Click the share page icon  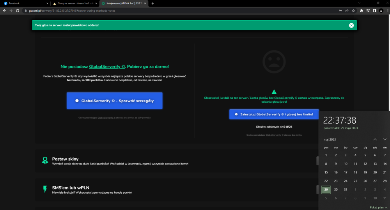coord(347,10)
